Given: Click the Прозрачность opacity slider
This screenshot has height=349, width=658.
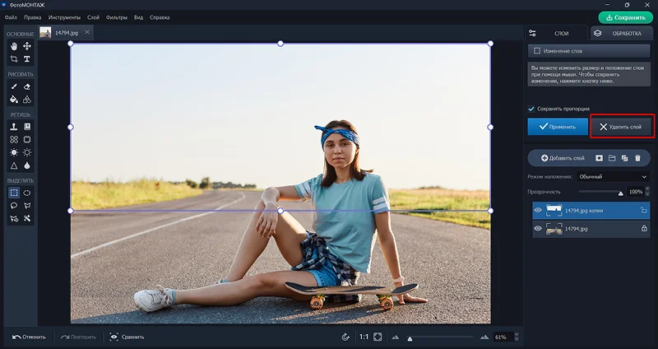Looking at the screenshot, I should click(601, 192).
